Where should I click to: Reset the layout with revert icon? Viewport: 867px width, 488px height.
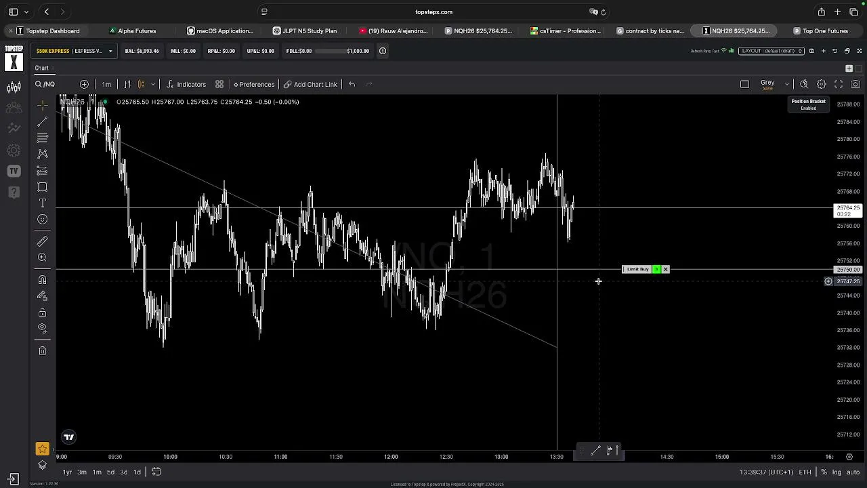pos(834,51)
